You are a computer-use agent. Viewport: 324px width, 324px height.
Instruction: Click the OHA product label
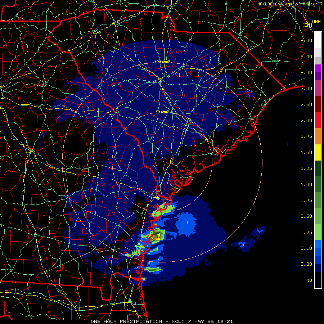[316, 22]
